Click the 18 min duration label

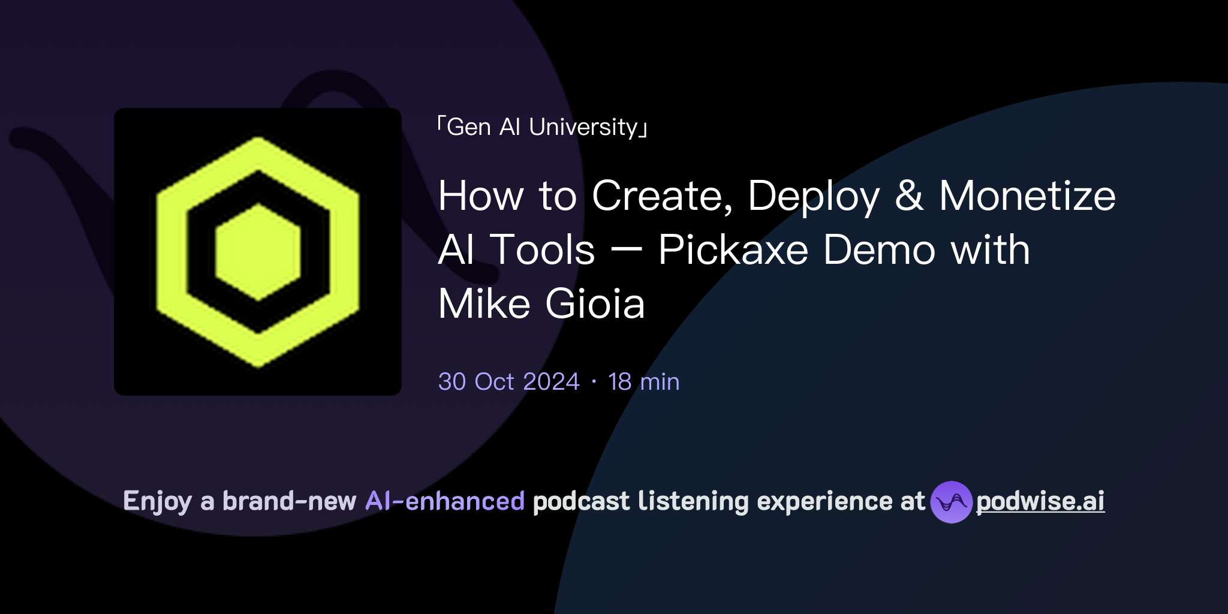coord(645,381)
